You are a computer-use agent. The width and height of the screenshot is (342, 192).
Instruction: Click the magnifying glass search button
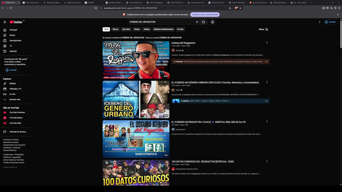coord(203,22)
